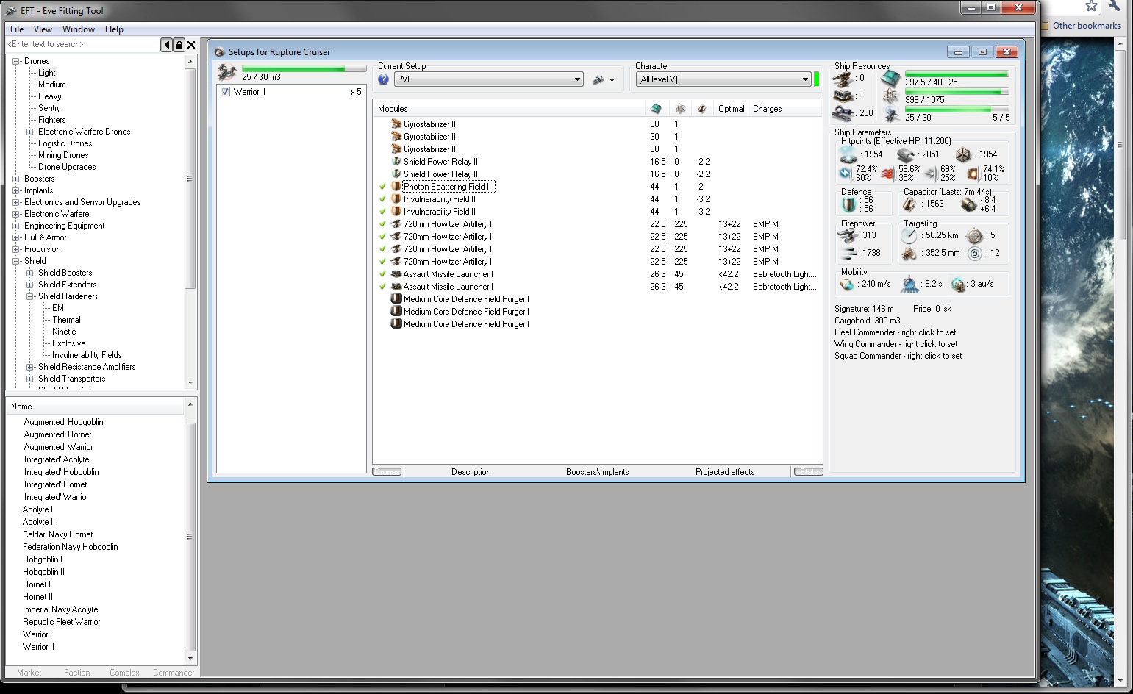Click the Complex filter button
The image size is (1133, 694).
pyautogui.click(x=124, y=673)
